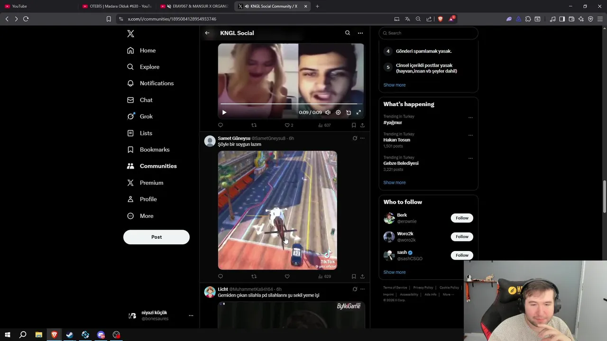Open Grok actions on Licht's post
Image resolution: width=607 pixels, height=341 pixels.
(355, 289)
